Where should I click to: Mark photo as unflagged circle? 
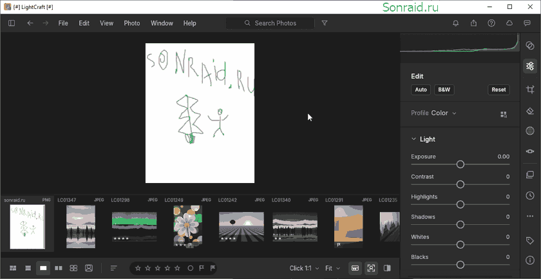191,268
